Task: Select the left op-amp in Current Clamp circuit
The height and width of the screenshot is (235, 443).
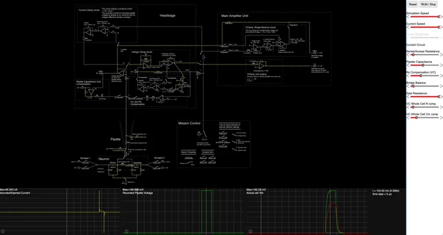Action: click(x=89, y=32)
